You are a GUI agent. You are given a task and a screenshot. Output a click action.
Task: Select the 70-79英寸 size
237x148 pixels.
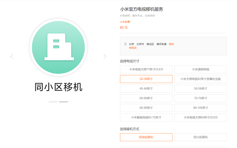tap(201, 98)
